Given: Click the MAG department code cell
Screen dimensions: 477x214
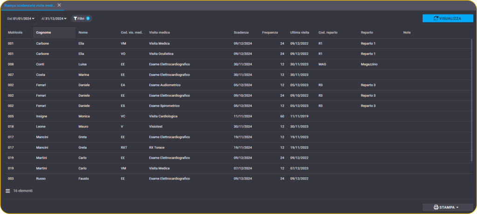Looking at the screenshot, I should pyautogui.click(x=322, y=64).
